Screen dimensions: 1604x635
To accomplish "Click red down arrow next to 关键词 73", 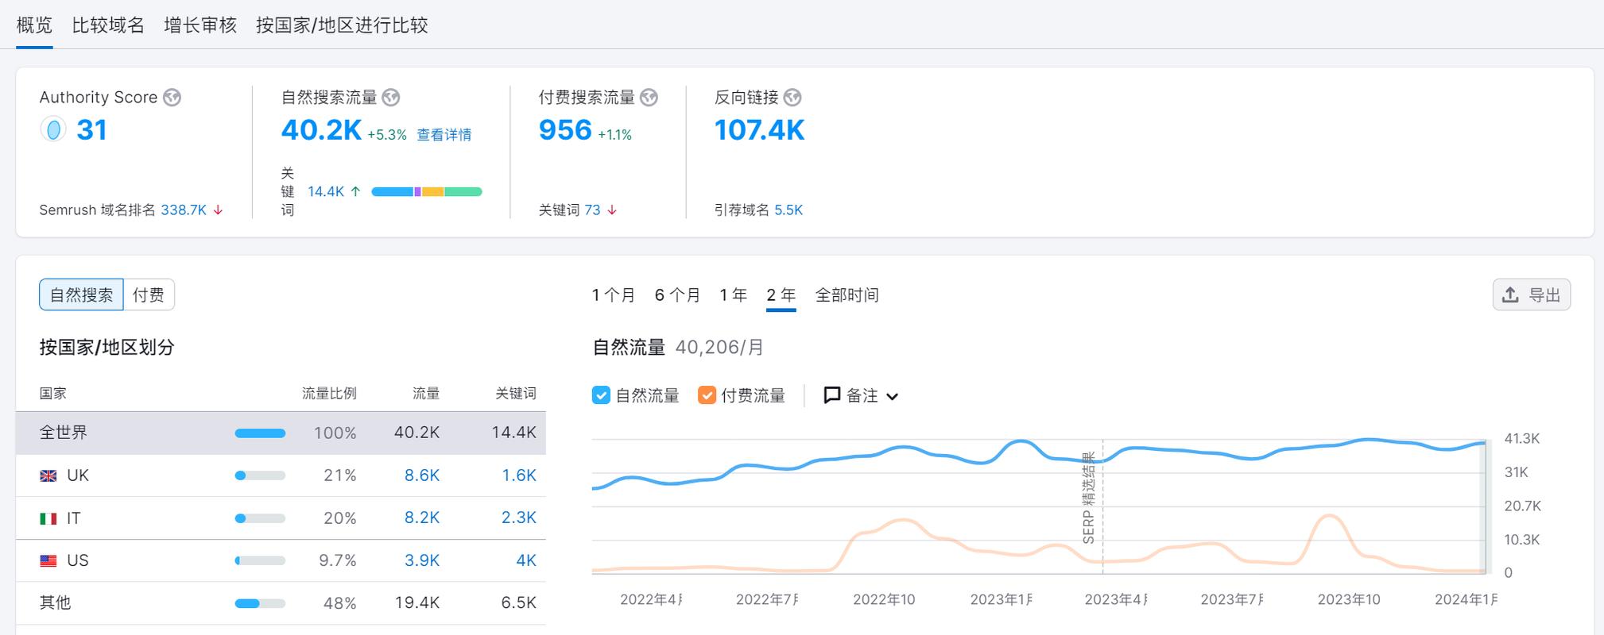I will pos(612,210).
